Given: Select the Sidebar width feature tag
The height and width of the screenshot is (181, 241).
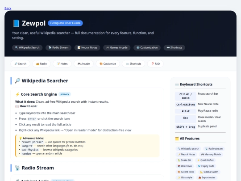Looking at the screenshot, I should click(209, 172).
